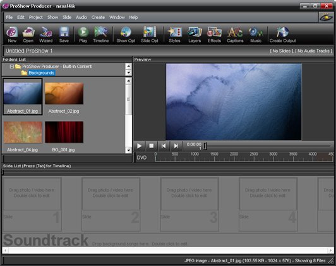The height and width of the screenshot is (266, 336).
Task: Open the Captions tool
Action: (235, 34)
